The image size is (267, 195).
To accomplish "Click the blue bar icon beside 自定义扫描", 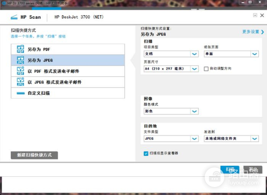I will [20, 93].
